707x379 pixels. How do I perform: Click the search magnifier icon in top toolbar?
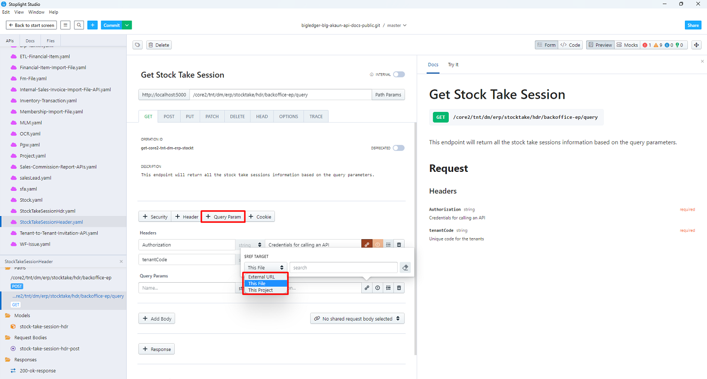pos(79,25)
